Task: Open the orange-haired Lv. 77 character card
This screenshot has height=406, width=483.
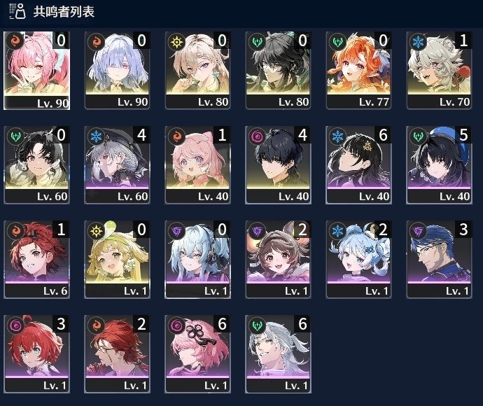Action: (359, 71)
